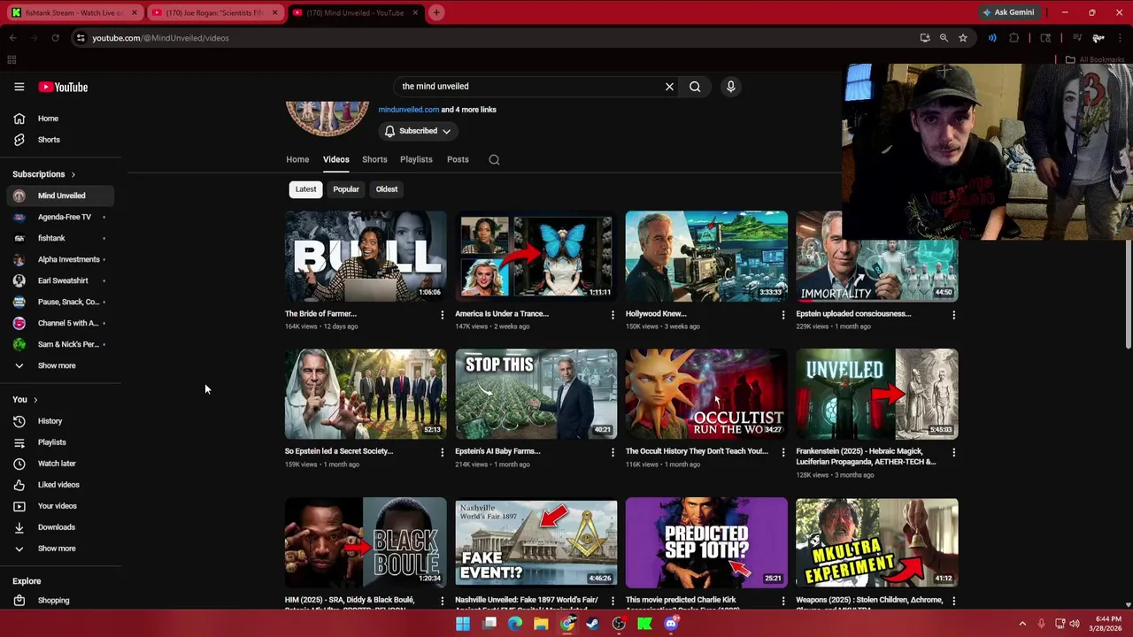Start voice search with microphone
The width and height of the screenshot is (1133, 637).
730,87
